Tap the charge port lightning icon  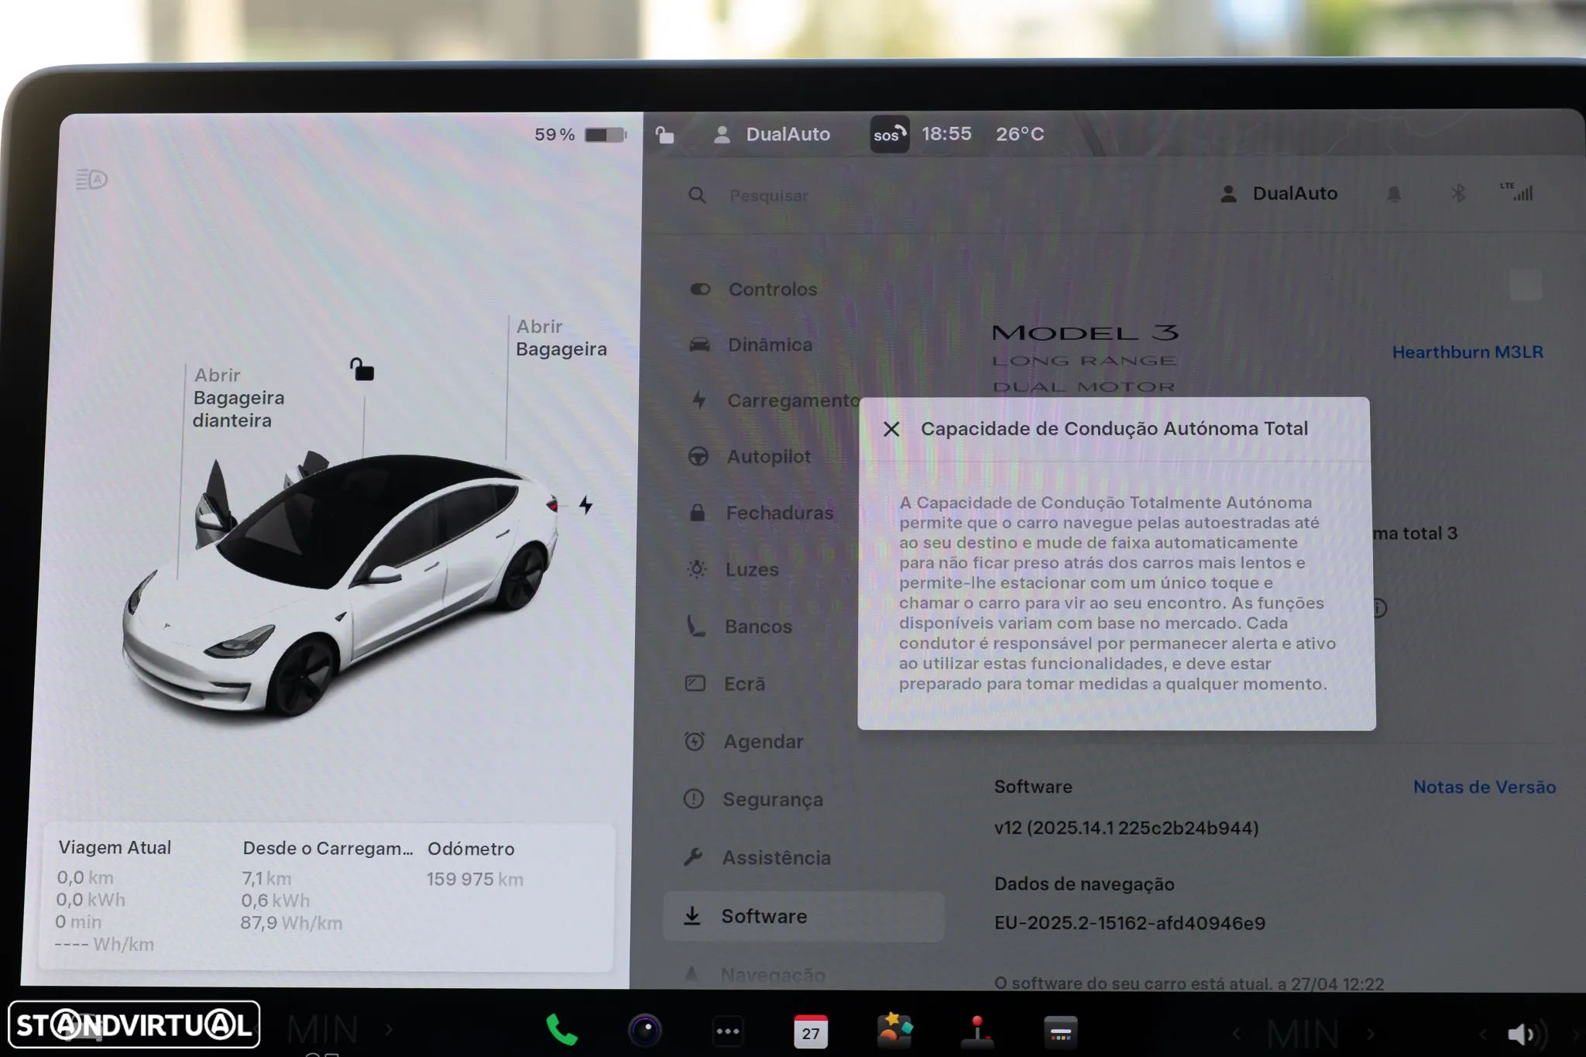click(x=585, y=506)
